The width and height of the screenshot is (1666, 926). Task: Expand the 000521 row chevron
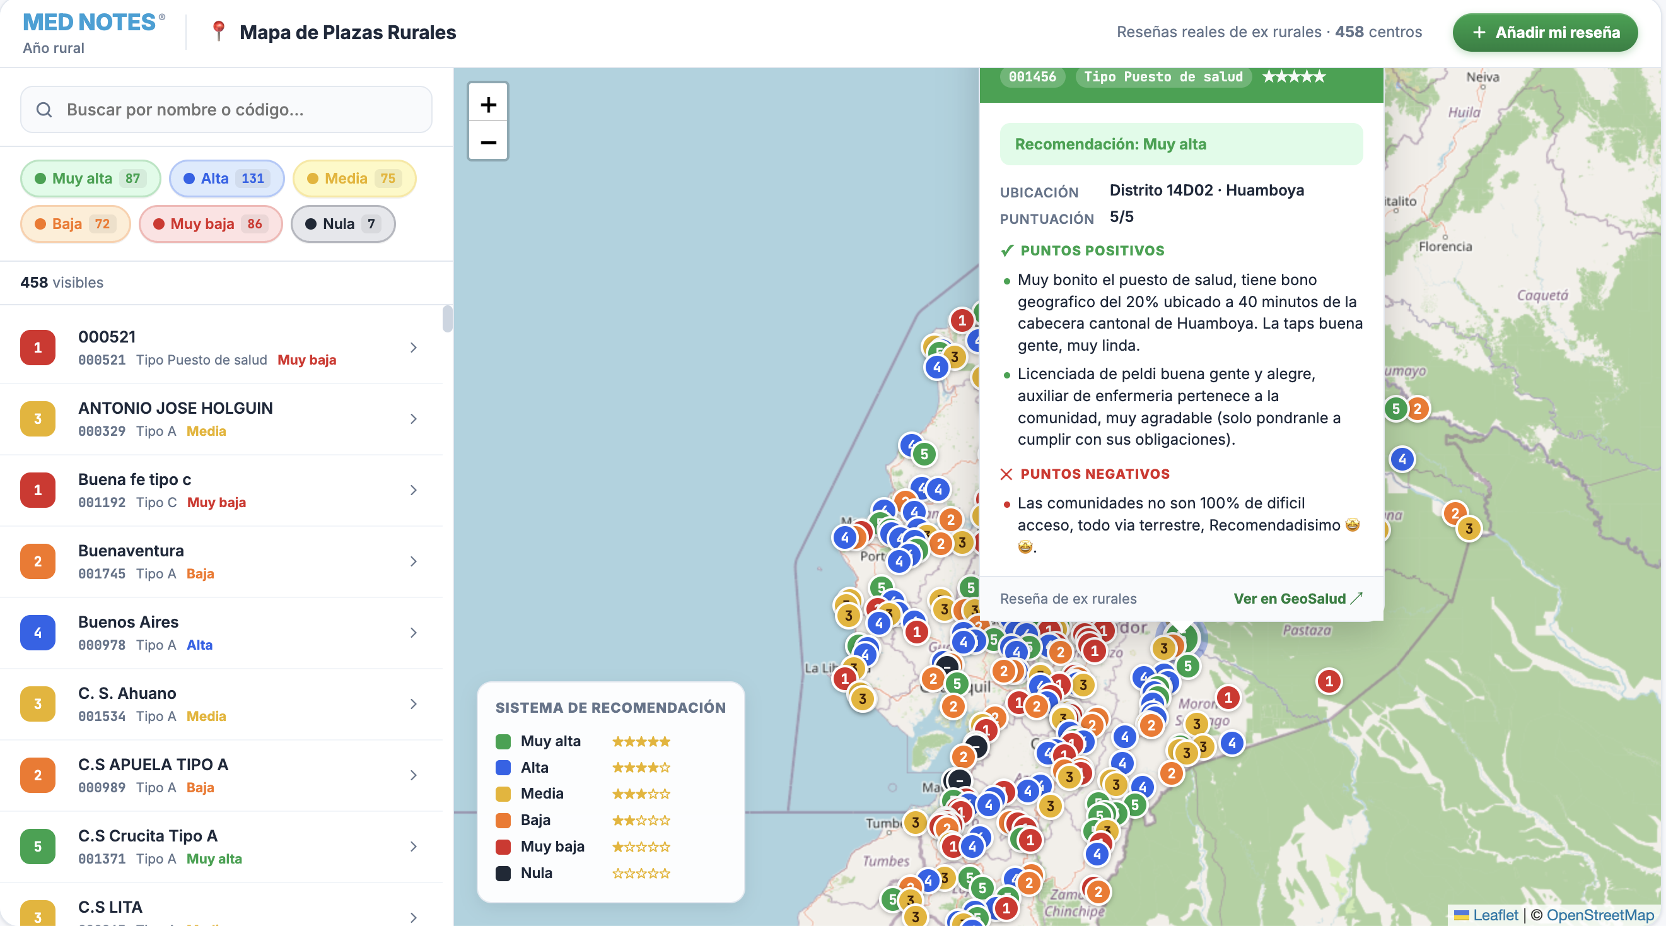pos(414,348)
